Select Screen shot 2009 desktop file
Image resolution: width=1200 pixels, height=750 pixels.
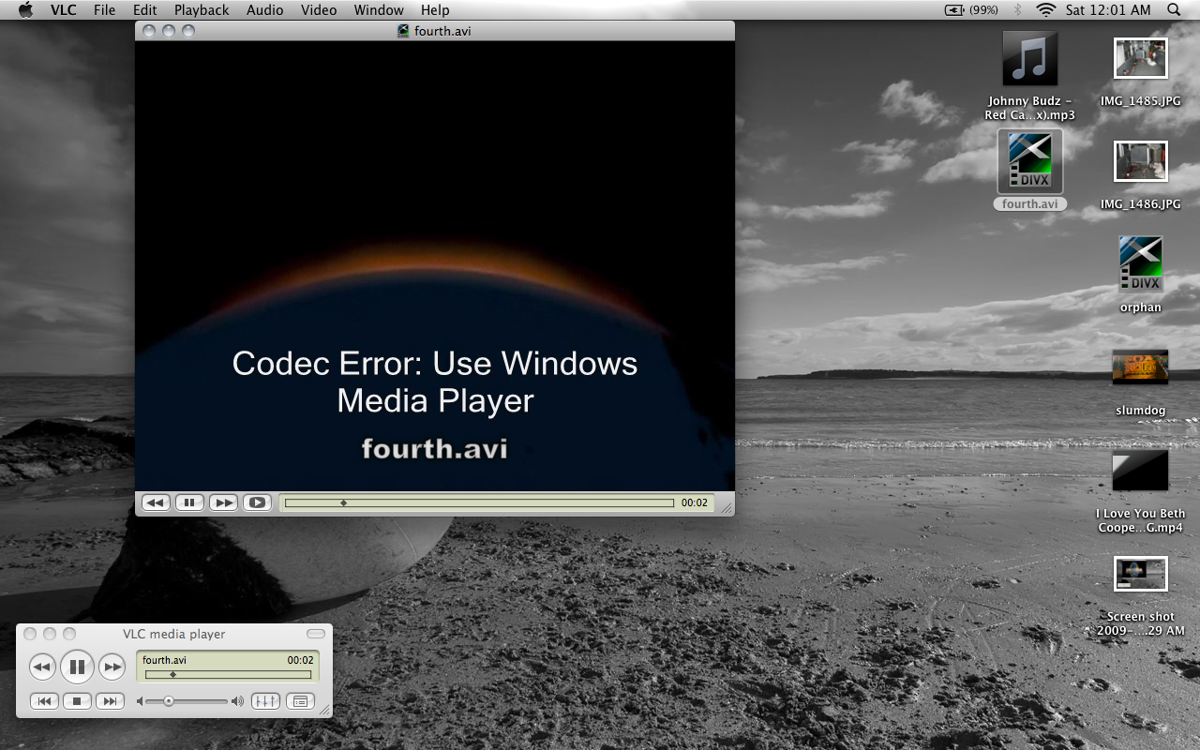(x=1141, y=574)
